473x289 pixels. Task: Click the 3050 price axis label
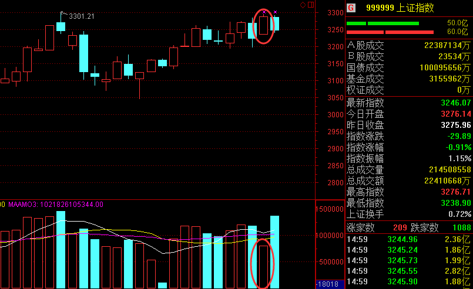(336, 98)
